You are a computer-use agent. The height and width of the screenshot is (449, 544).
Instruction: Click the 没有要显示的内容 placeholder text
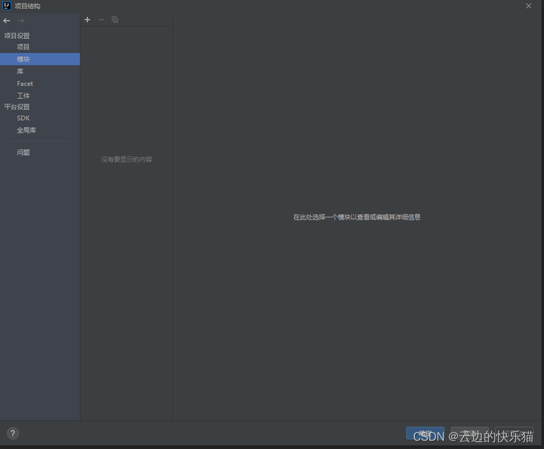(x=126, y=159)
